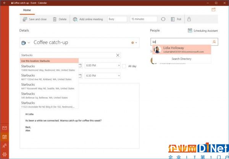Delete this event

pyautogui.click(x=60, y=19)
